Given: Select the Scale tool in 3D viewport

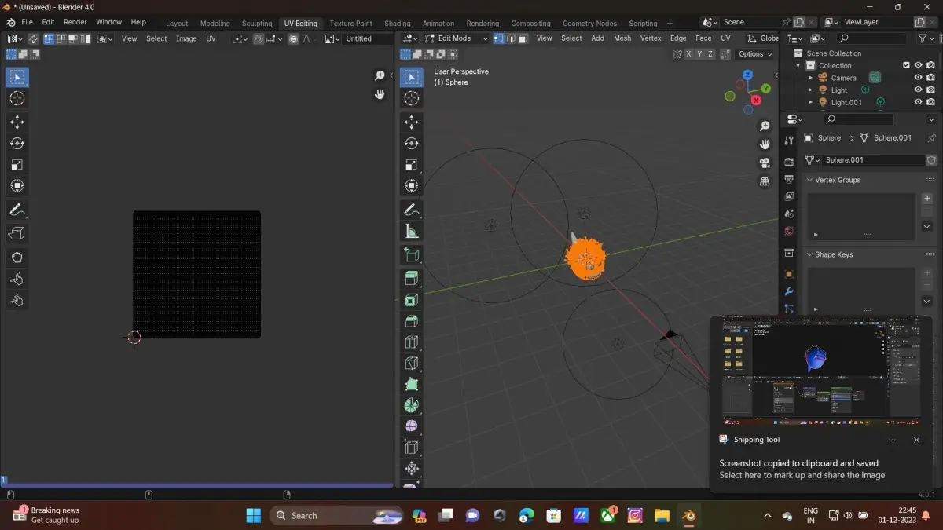Looking at the screenshot, I should point(411,165).
